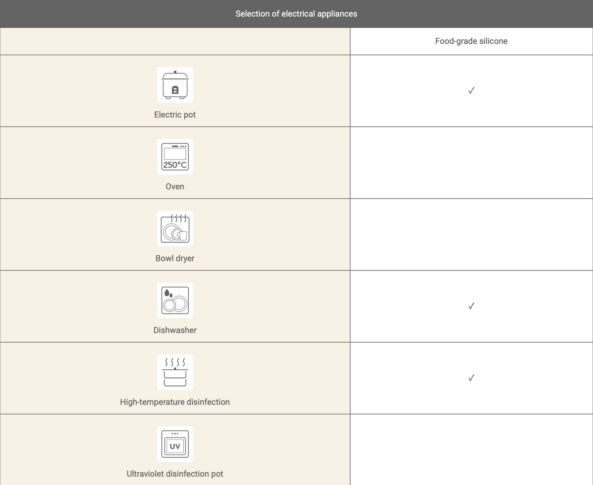The image size is (593, 485).
Task: Click the Electric pot icon
Action: (x=175, y=85)
